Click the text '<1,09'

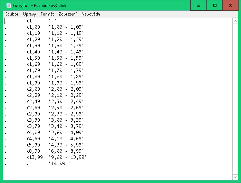(x=33, y=27)
